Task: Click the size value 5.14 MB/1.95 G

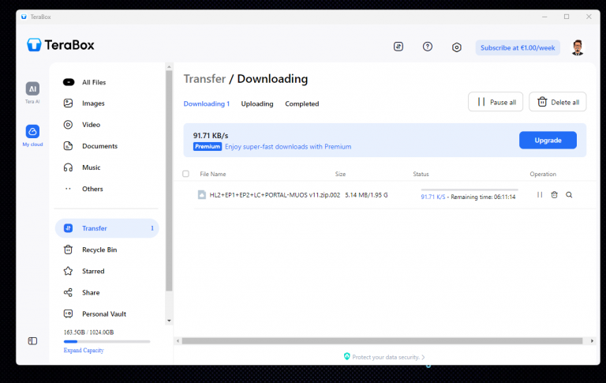Action: click(366, 195)
